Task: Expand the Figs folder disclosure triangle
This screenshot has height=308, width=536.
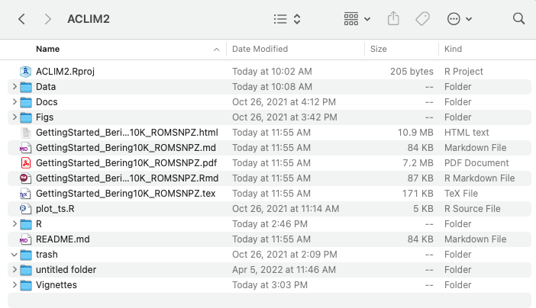Action: (15, 117)
